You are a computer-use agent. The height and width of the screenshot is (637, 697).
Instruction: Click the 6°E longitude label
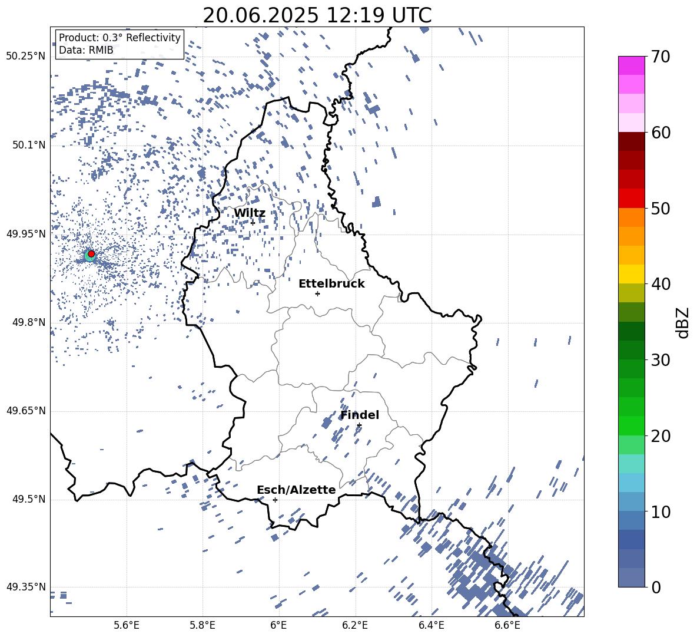tap(278, 625)
